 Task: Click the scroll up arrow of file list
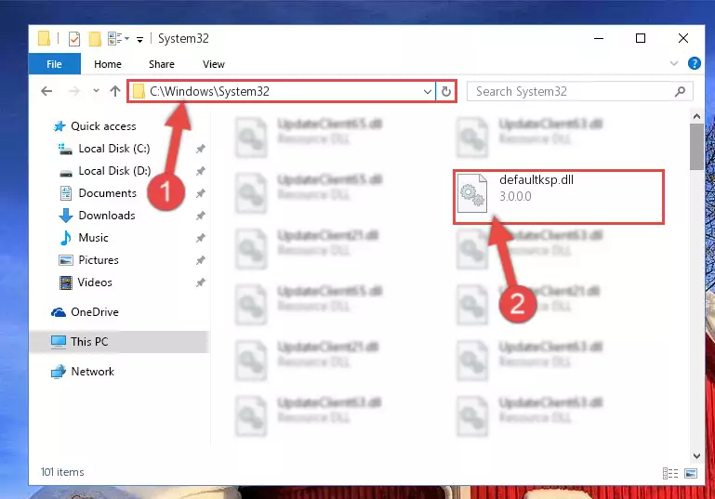pyautogui.click(x=696, y=117)
